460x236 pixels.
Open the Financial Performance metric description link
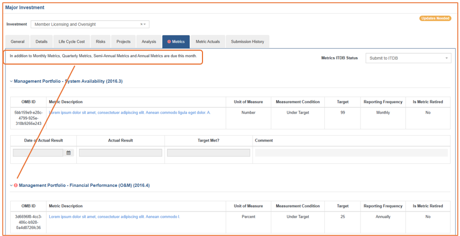(114, 217)
